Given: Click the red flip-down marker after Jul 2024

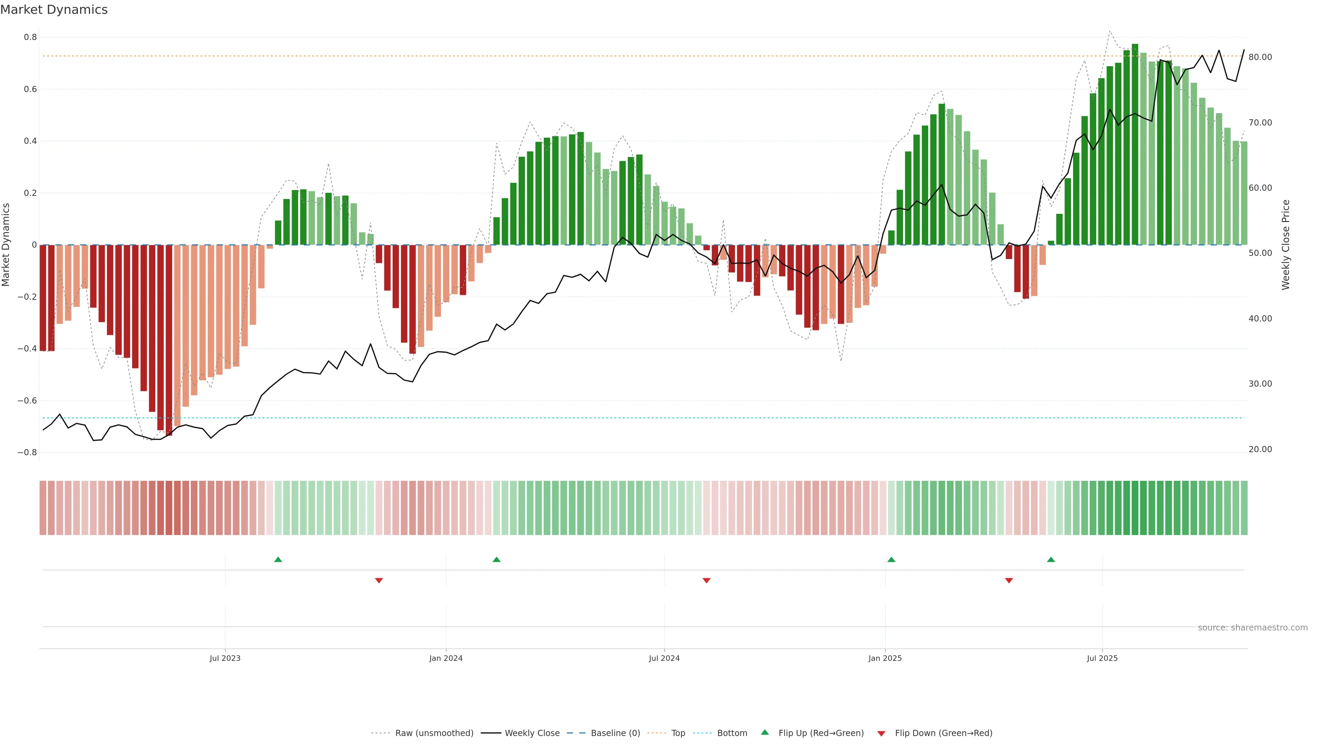Looking at the screenshot, I should tap(707, 580).
